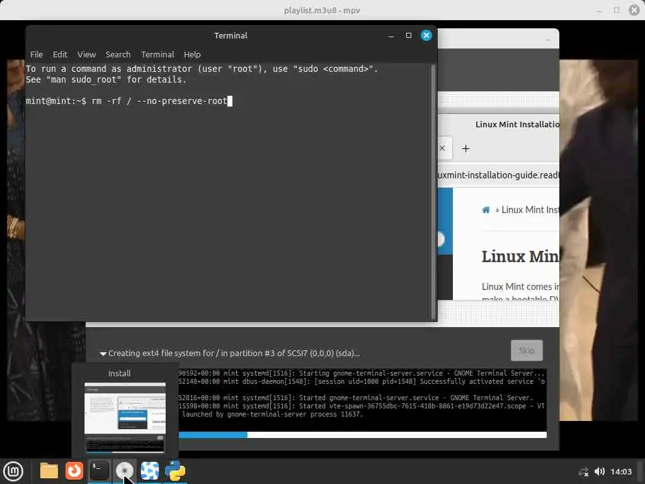Minimize the Terminal window
645x484 pixels.
(391, 35)
